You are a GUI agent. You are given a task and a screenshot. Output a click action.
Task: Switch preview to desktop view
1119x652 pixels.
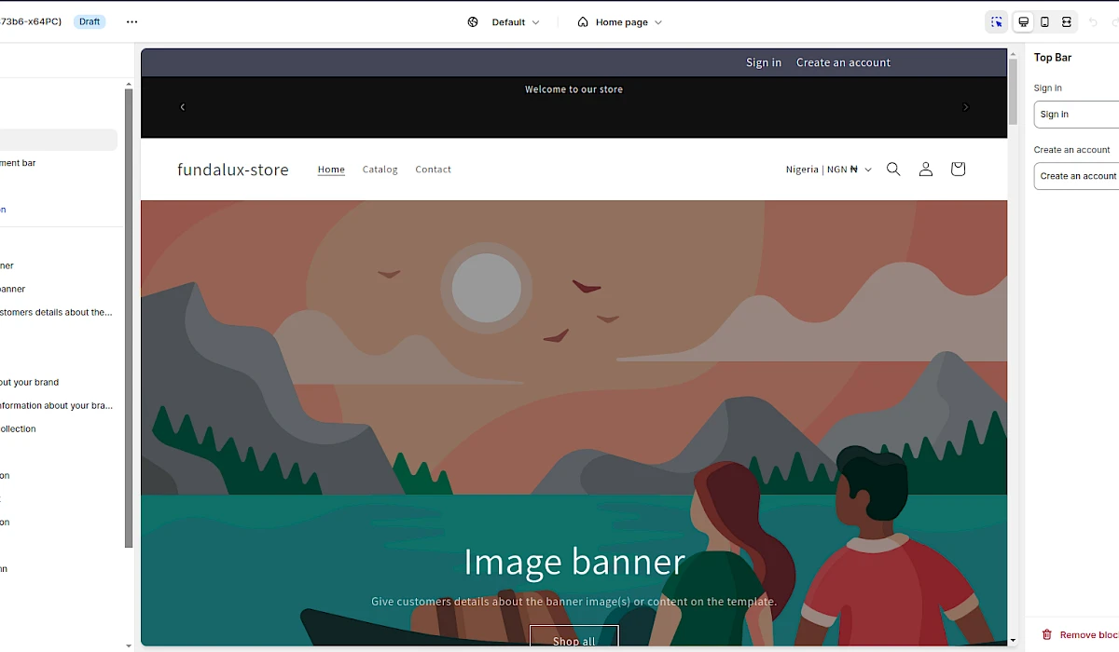[x=1023, y=20]
